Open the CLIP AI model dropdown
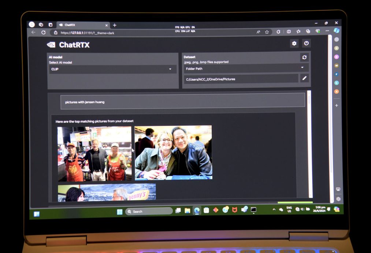 click(x=113, y=69)
